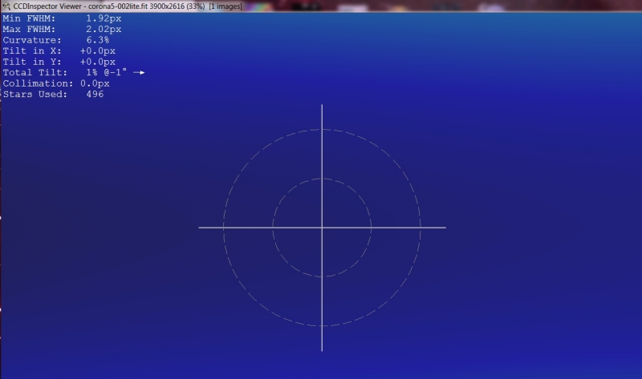Click the 33% zoom level in title bar
The height and width of the screenshot is (379, 642).
pos(196,6)
